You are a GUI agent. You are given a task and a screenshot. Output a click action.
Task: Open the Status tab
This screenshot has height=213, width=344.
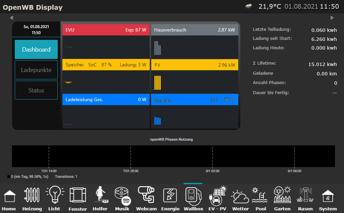click(x=36, y=90)
